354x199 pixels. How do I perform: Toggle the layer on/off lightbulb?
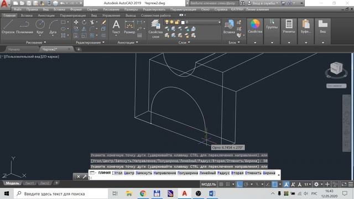167,22
